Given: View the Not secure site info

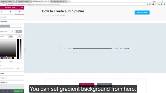Looking at the screenshot, I should tap(10, 4).
